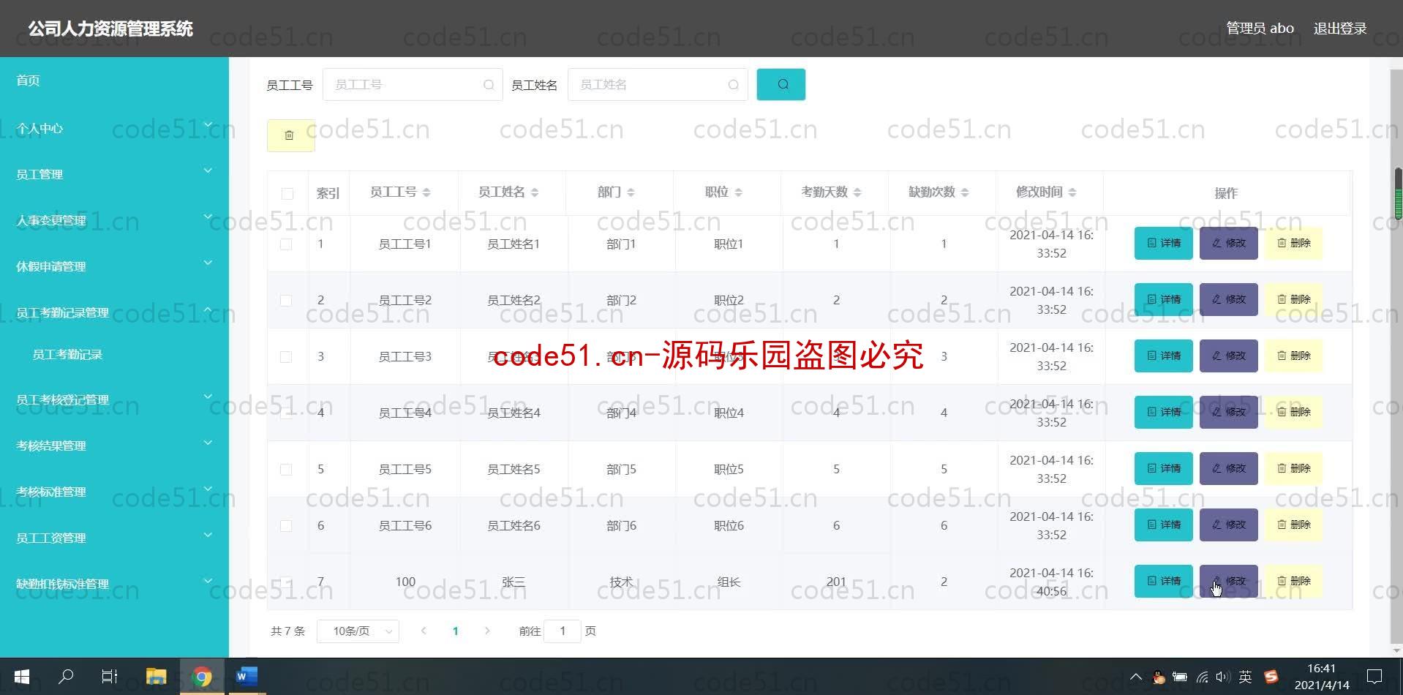Expand the 员工工资管理 sidebar menu
Viewport: 1403px width, 695px height.
pos(114,538)
